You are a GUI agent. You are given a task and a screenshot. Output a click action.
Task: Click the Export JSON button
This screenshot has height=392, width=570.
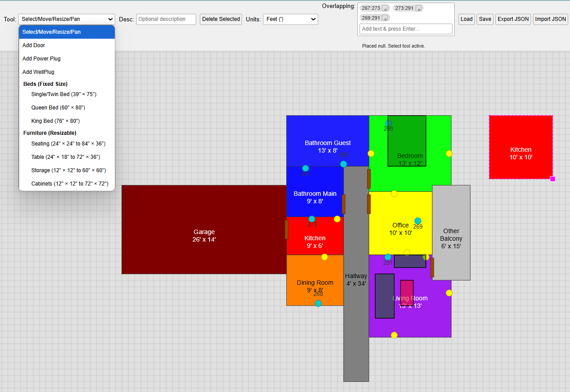(x=513, y=19)
